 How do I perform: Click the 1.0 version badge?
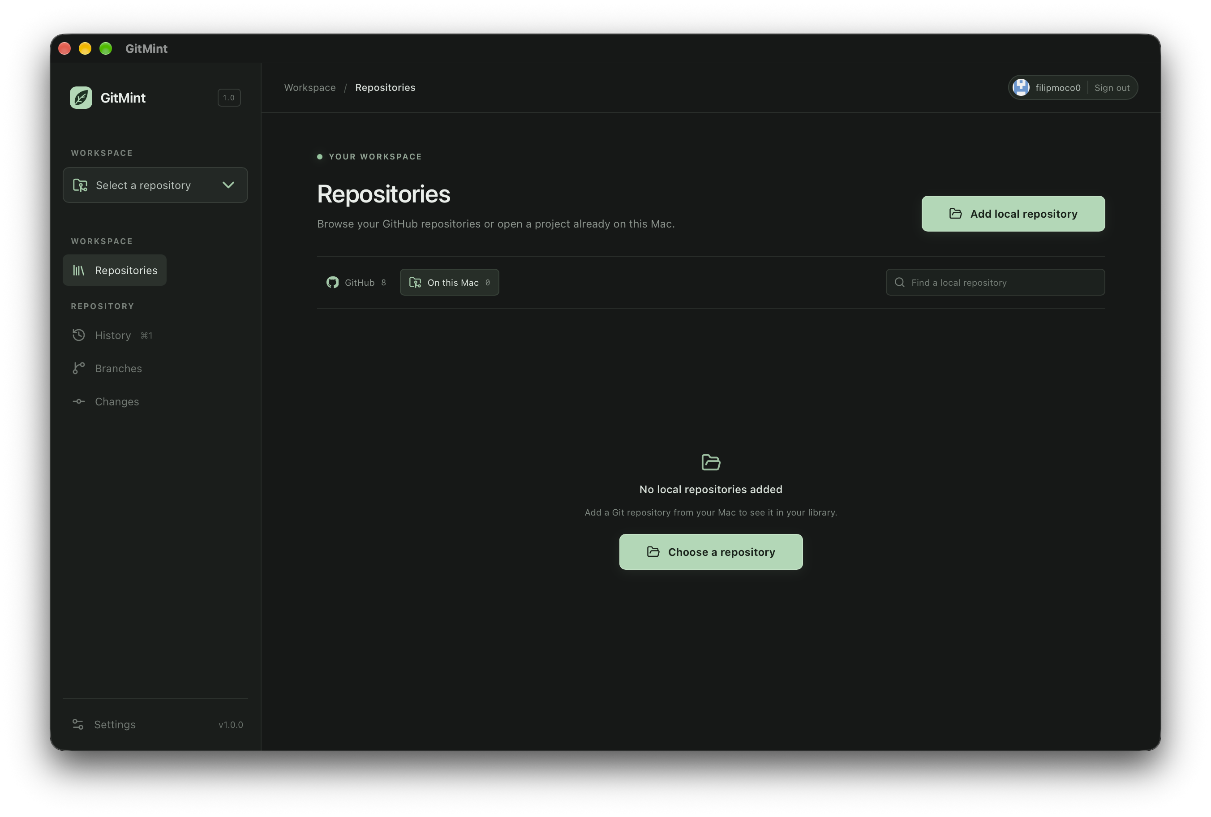(x=229, y=98)
